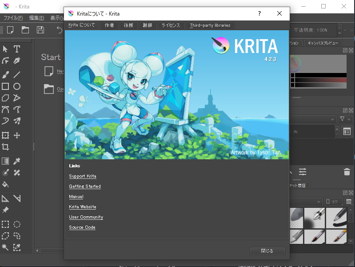The height and width of the screenshot is (267, 355).
Task: Select the Crop tool
Action: (5, 147)
